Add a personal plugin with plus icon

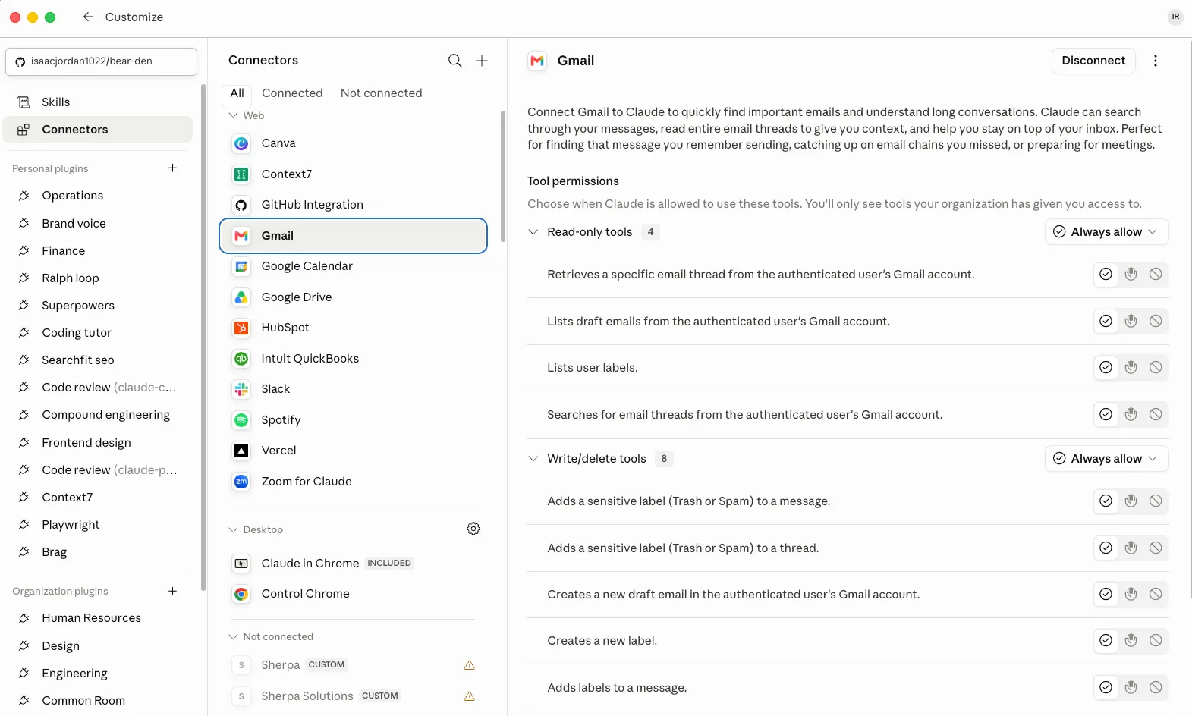click(x=172, y=168)
